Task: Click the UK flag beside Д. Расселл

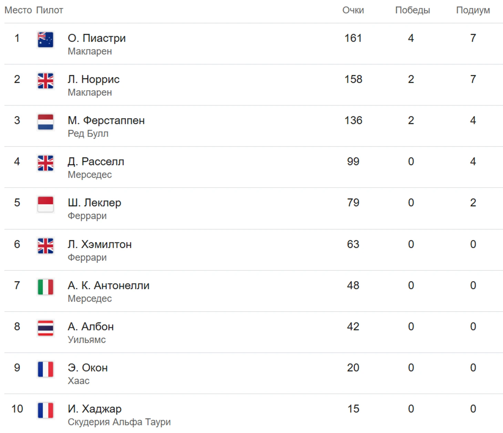Action: (x=45, y=163)
